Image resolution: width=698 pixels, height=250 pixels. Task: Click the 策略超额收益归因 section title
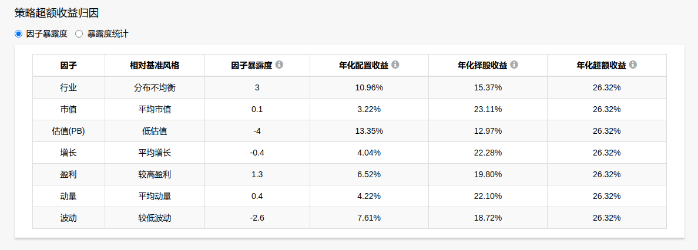pyautogui.click(x=56, y=13)
